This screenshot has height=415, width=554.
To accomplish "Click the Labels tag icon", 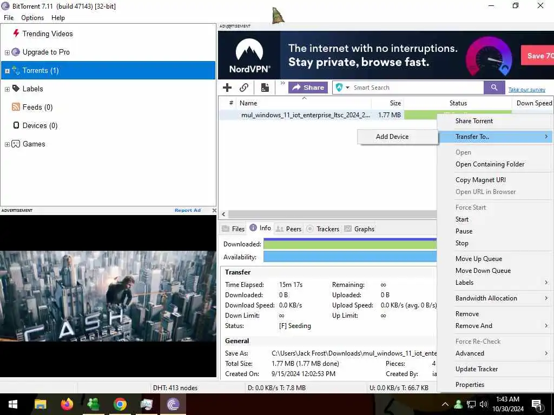I will (16, 88).
